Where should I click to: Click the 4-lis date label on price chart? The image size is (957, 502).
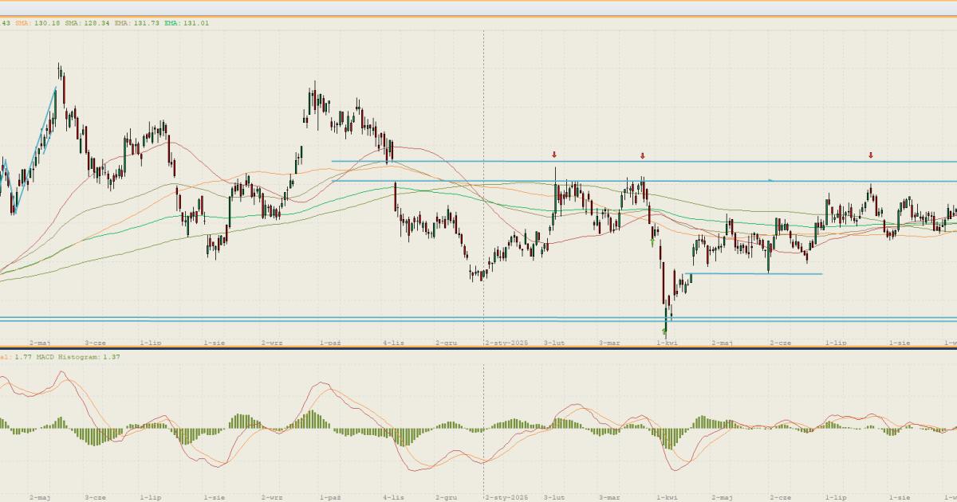point(394,343)
